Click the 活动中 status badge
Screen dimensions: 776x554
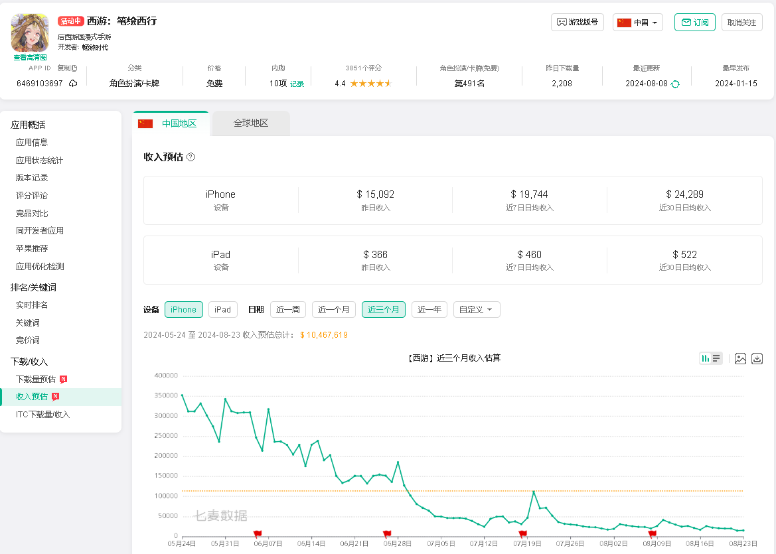(71, 21)
